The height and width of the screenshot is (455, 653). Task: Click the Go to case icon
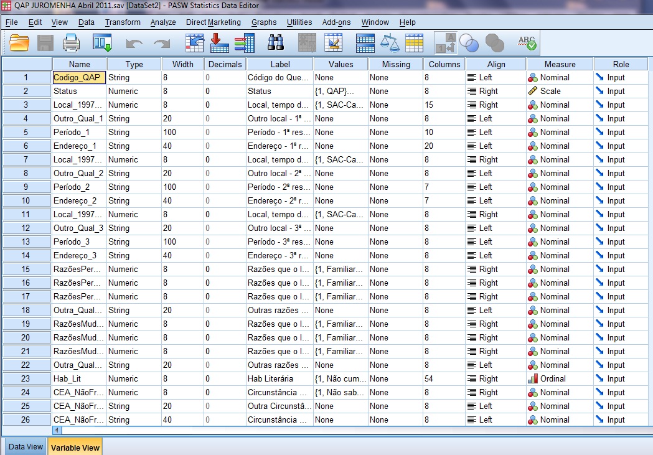[194, 43]
